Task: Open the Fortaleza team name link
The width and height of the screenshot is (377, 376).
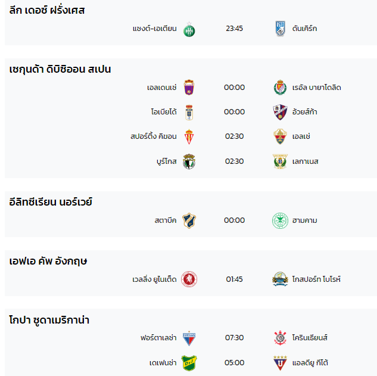Action: [x=158, y=338]
